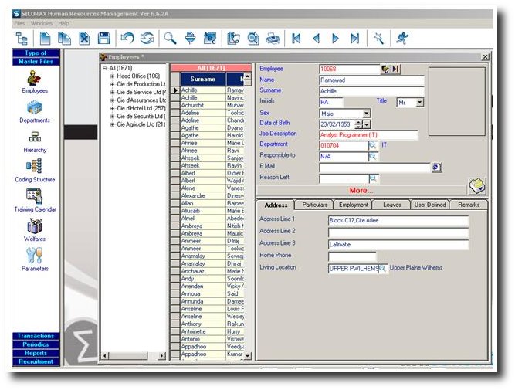Click the Save floppy disk toolbar icon

pos(104,38)
